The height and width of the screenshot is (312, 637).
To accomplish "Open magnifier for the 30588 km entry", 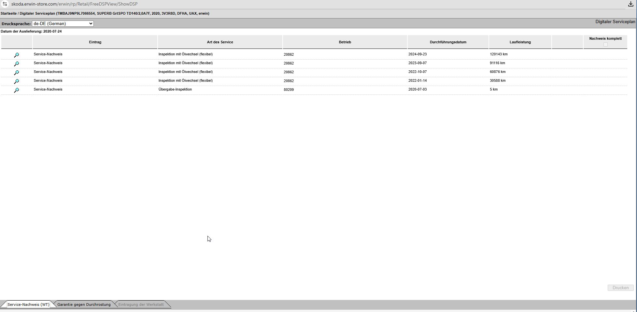I will coord(16,81).
